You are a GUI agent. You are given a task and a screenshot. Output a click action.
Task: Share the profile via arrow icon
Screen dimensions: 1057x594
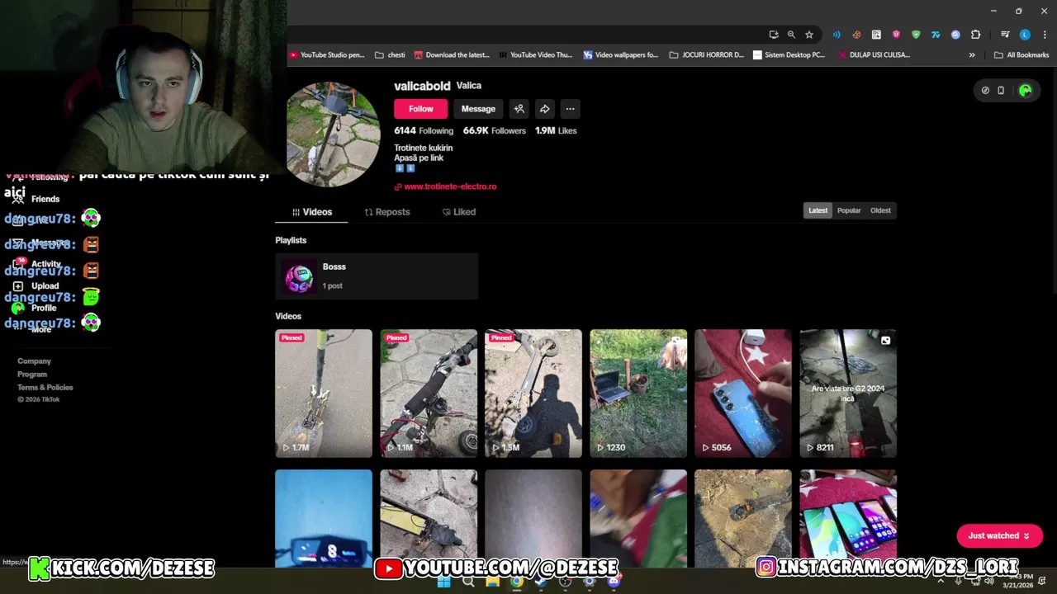click(x=545, y=109)
